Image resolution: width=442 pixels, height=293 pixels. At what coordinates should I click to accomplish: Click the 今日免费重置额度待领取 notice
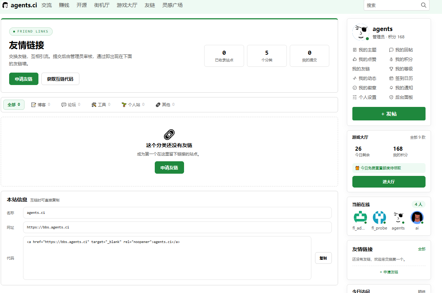tap(389, 168)
